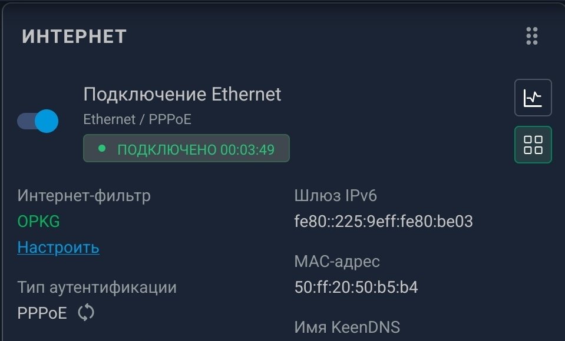The image size is (565, 341).
Task: Click the PPPoE authentication type value
Action: (42, 313)
